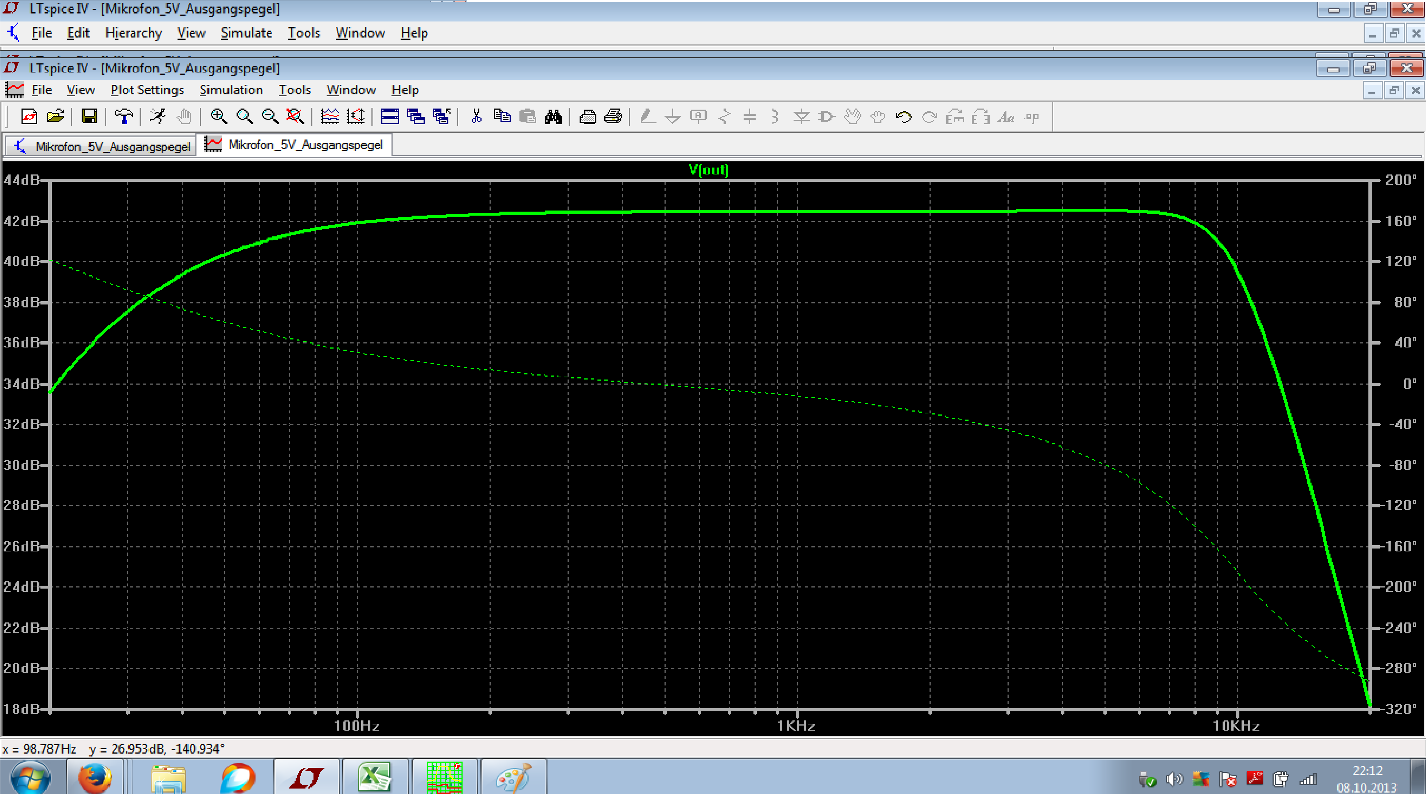Screen dimensions: 1426x794
Task: Click the zoom out magnifier icon
Action: pyautogui.click(x=270, y=117)
